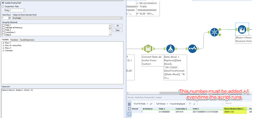Open the '0 or Empty' values dropdown

67,18
